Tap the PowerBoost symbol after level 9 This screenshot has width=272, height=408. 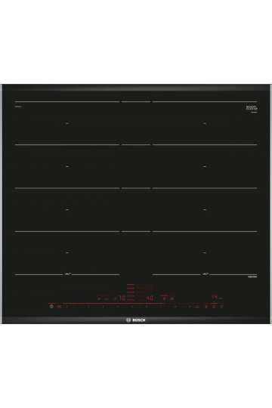point(197,307)
